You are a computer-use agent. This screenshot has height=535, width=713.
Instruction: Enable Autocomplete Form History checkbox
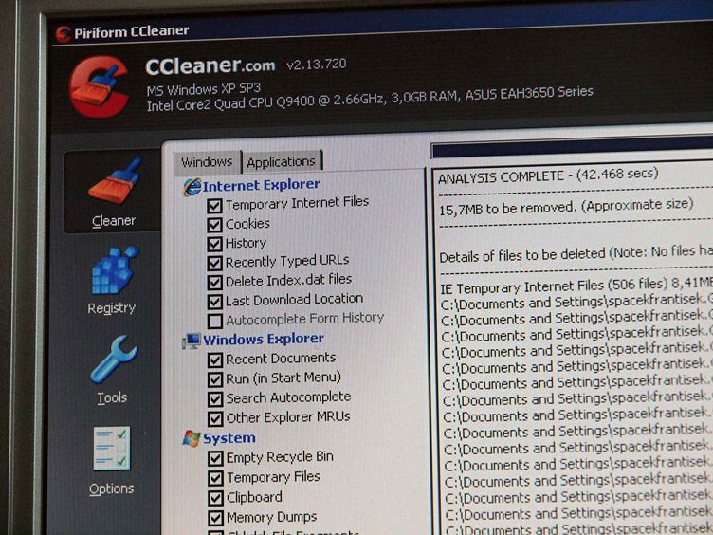pos(214,322)
